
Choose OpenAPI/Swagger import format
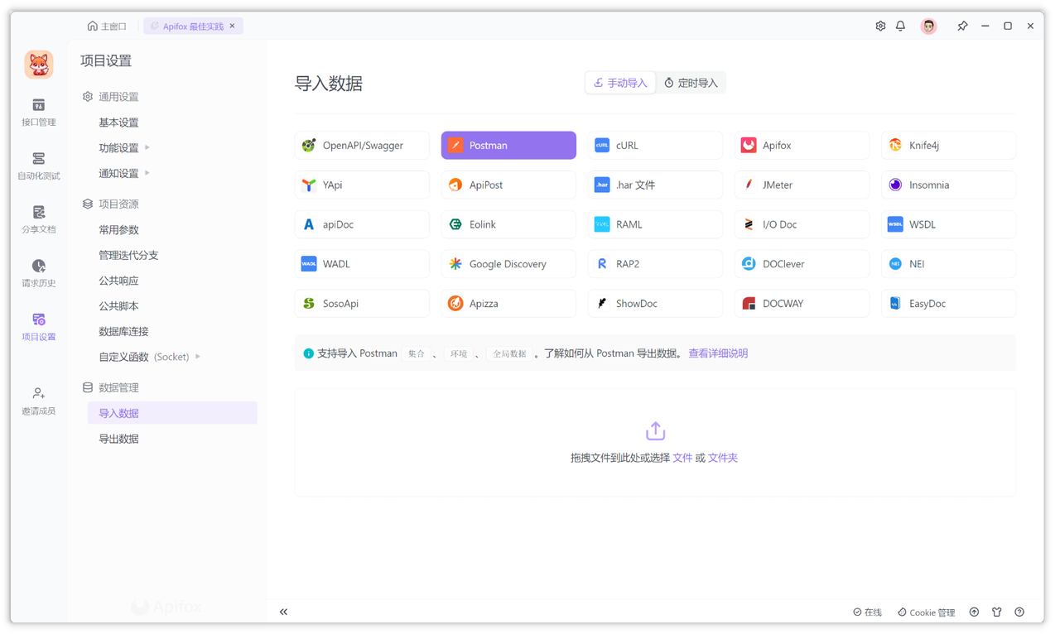point(362,146)
